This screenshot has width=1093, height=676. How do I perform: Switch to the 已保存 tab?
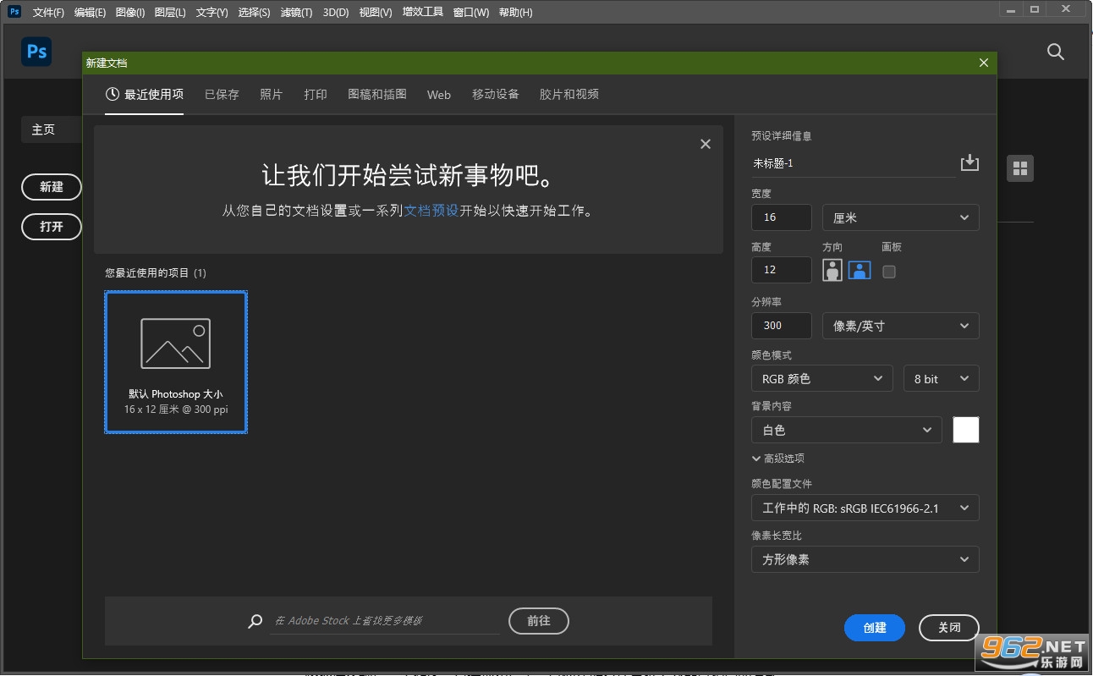[222, 94]
